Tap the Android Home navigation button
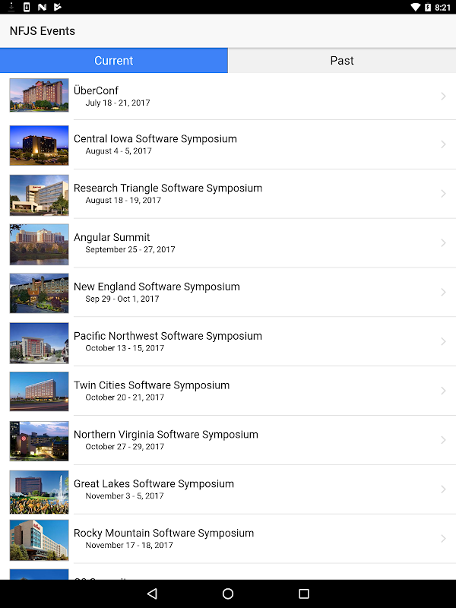 228,594
